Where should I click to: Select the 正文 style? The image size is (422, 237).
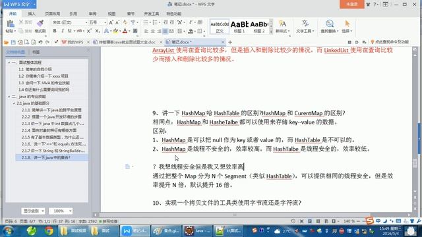coord(220,26)
